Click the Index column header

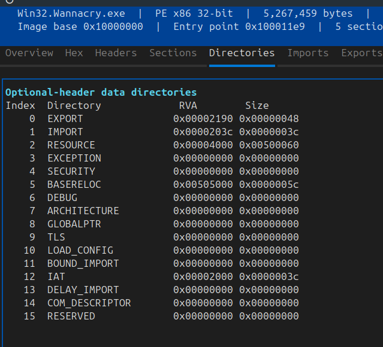coord(20,105)
